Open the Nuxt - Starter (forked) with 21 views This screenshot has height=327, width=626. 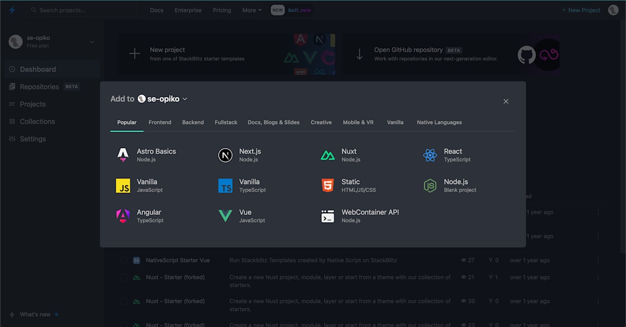coord(175,277)
